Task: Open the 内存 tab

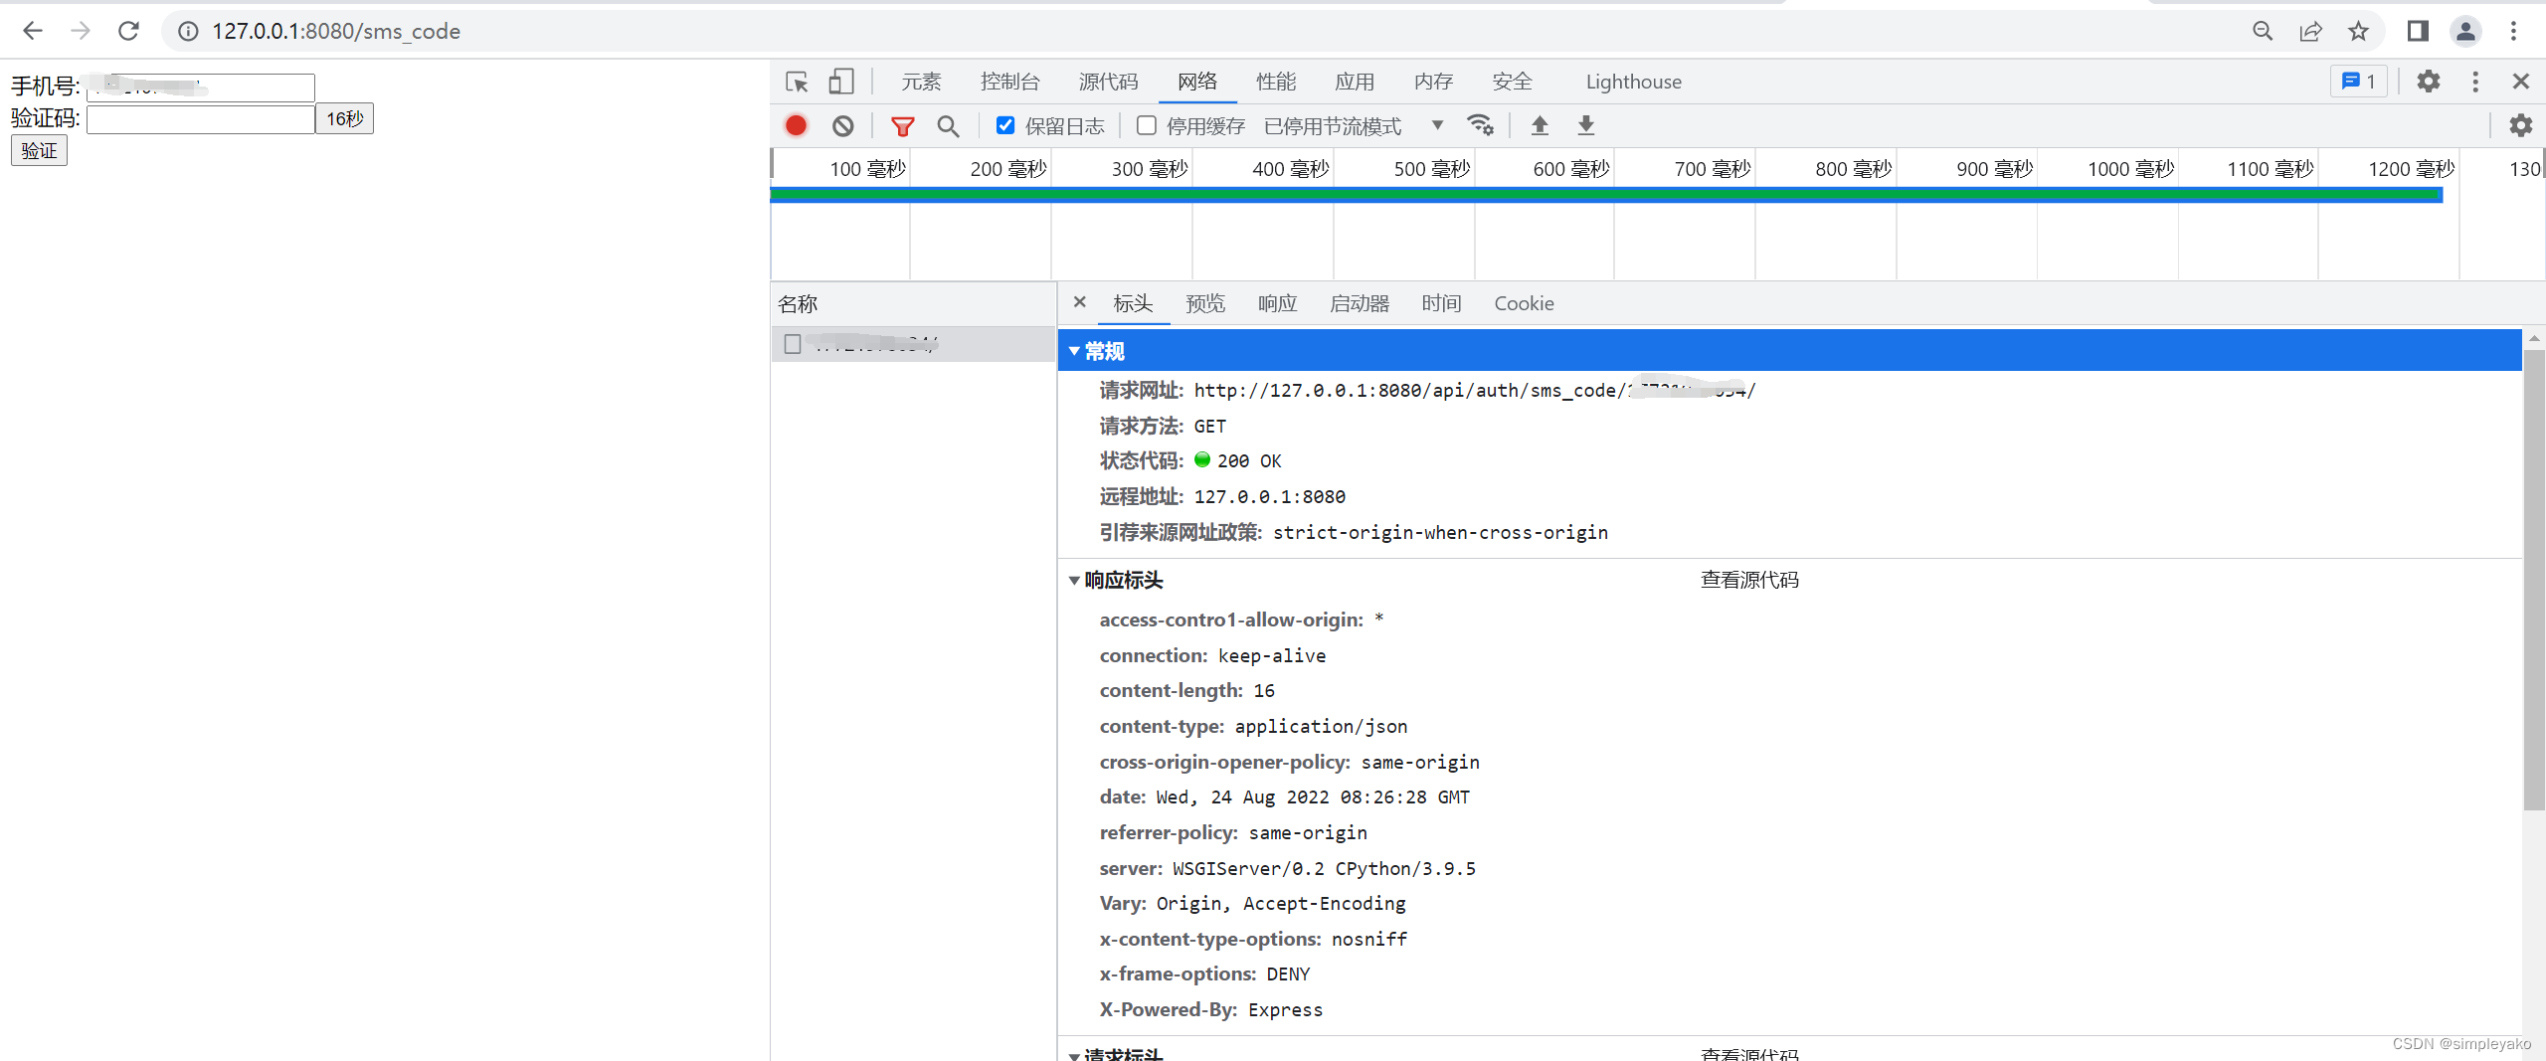Action: [x=1433, y=82]
